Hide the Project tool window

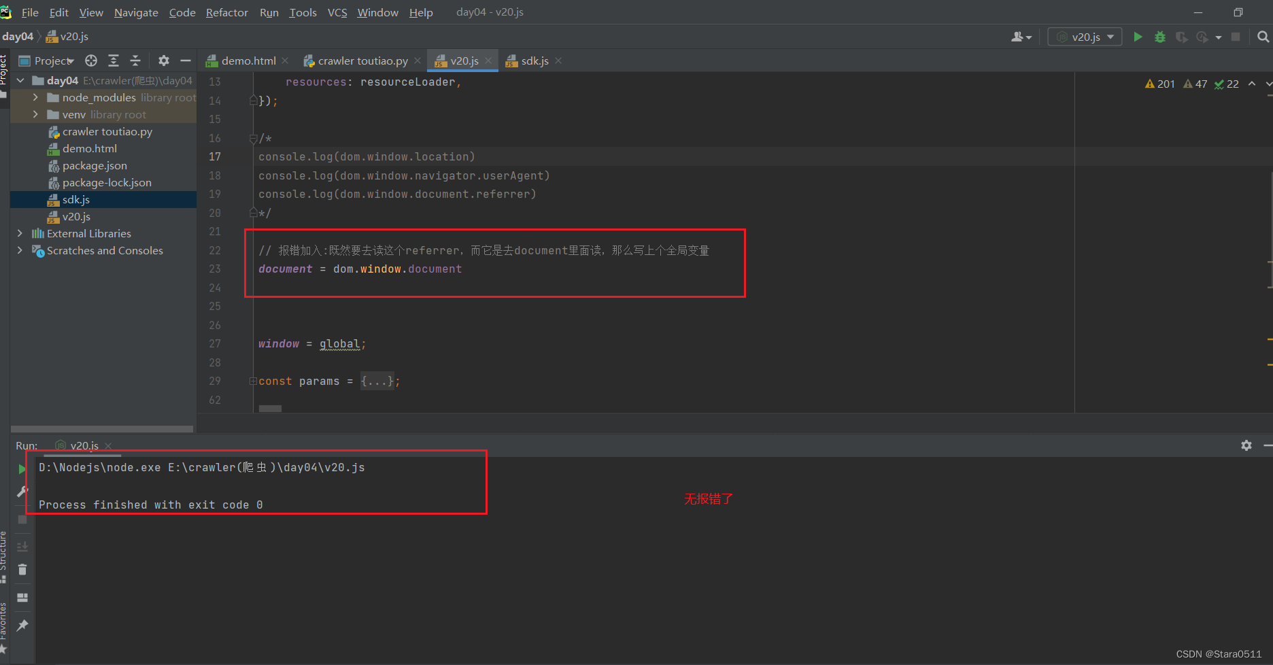pyautogui.click(x=186, y=61)
